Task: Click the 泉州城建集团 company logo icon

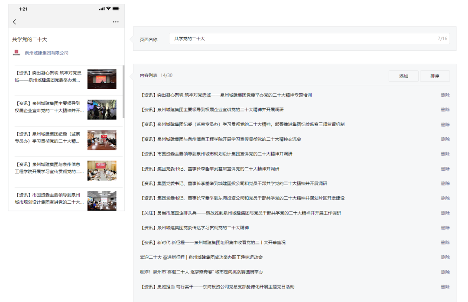Action: 16,53
